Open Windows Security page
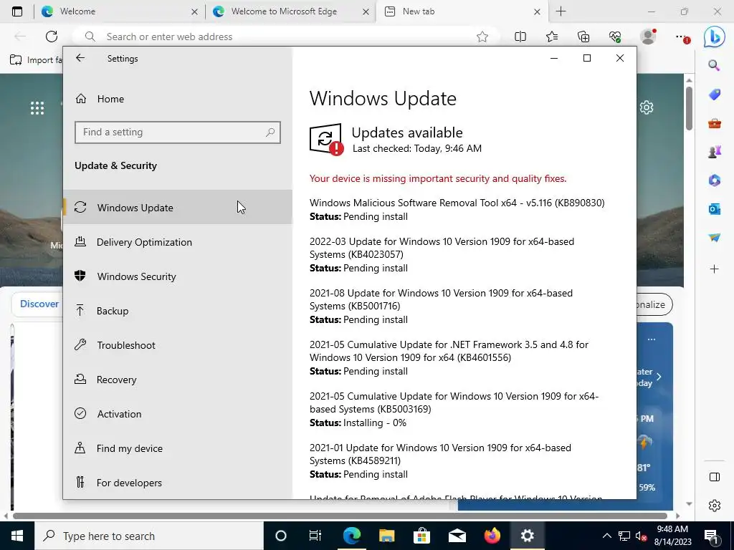 pyautogui.click(x=178, y=276)
